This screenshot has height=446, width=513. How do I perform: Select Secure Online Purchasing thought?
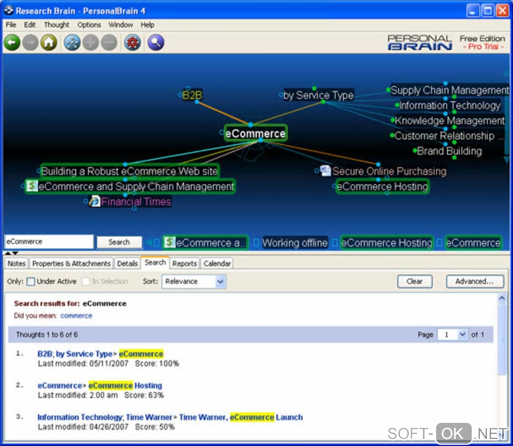coord(389,171)
